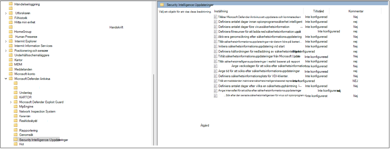
Task: Click the Hitta min enhet folder icon
Action: point(11,22)
